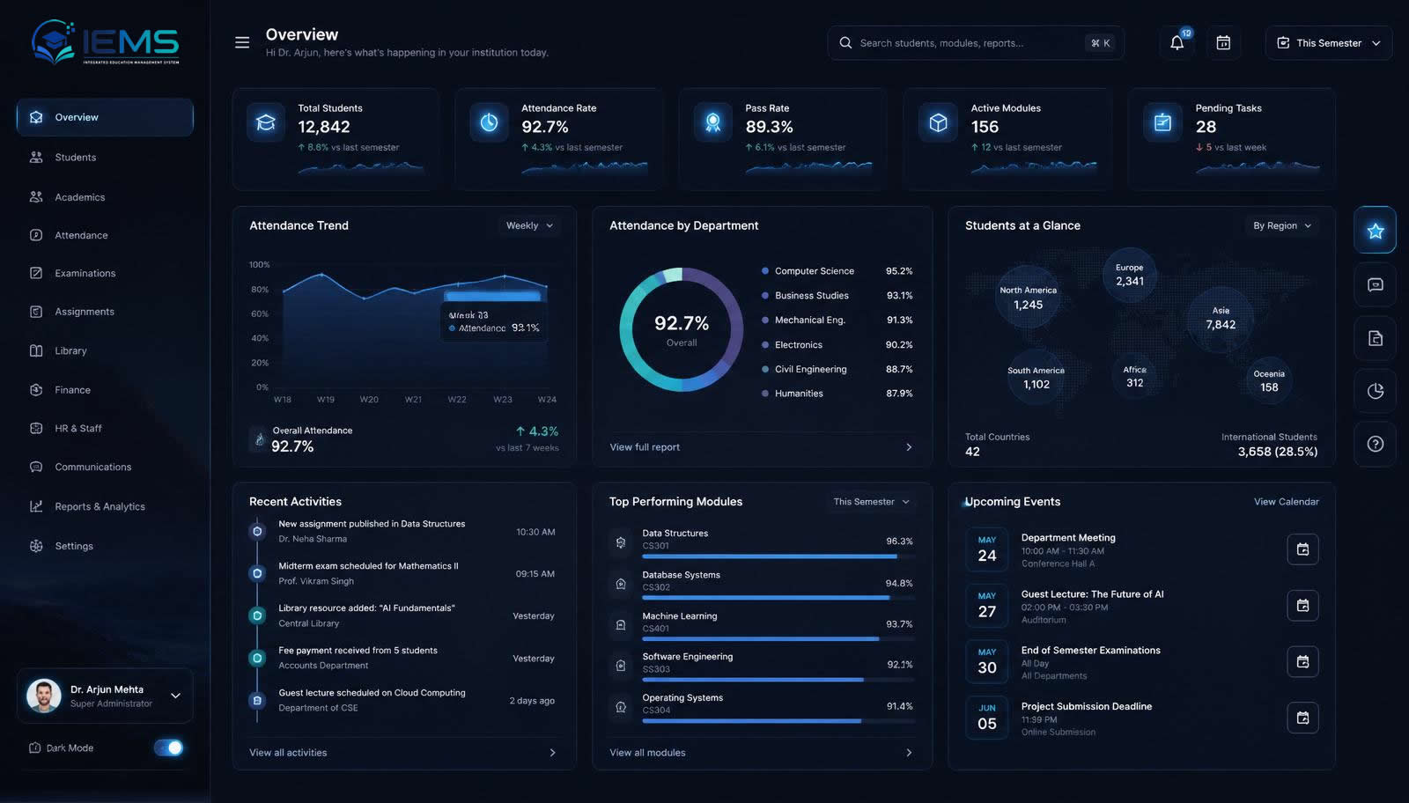This screenshot has width=1409, height=803.
Task: Add End of Semester Examinations to calendar
Action: click(1302, 662)
